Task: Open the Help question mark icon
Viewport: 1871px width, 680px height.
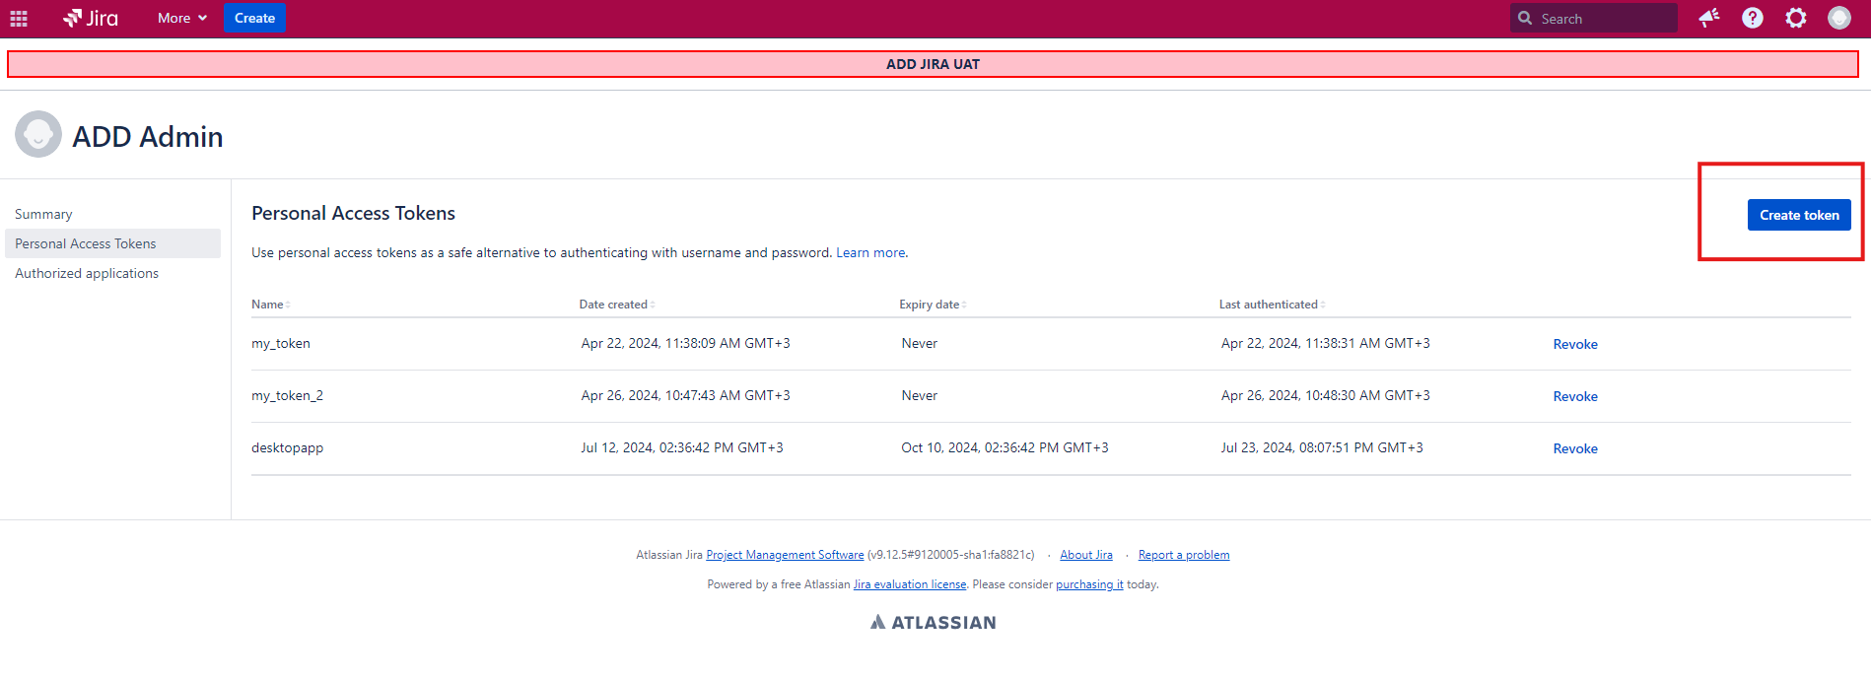Action: (x=1753, y=18)
